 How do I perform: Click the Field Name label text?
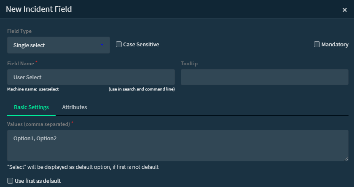tap(21, 64)
